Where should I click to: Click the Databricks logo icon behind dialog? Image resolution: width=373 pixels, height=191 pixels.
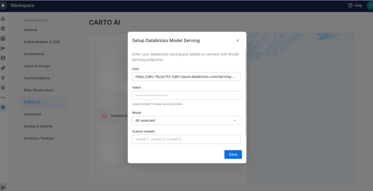click(104, 115)
